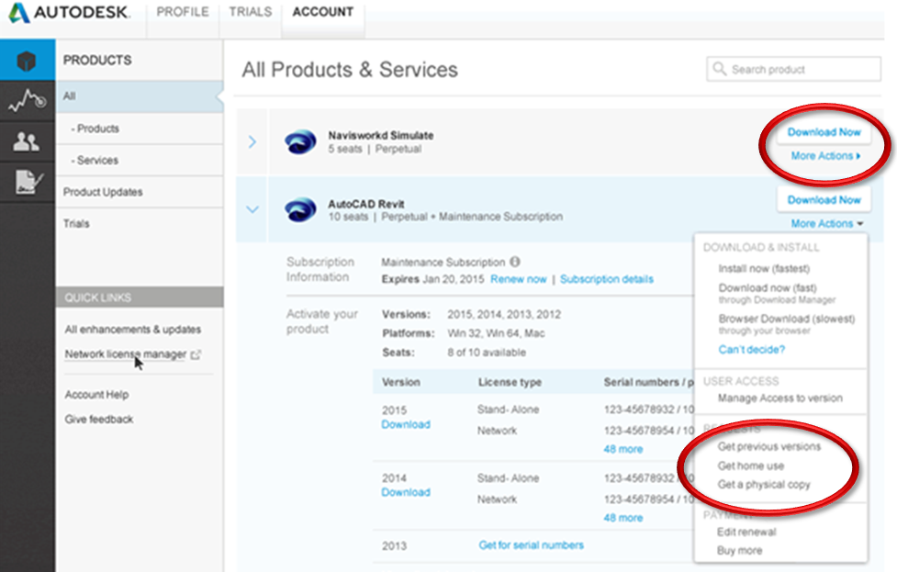
Task: Click the Version column header
Action: (401, 382)
